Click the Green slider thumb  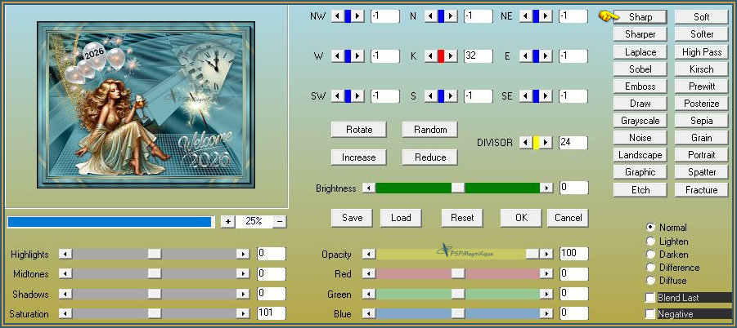[x=458, y=295]
